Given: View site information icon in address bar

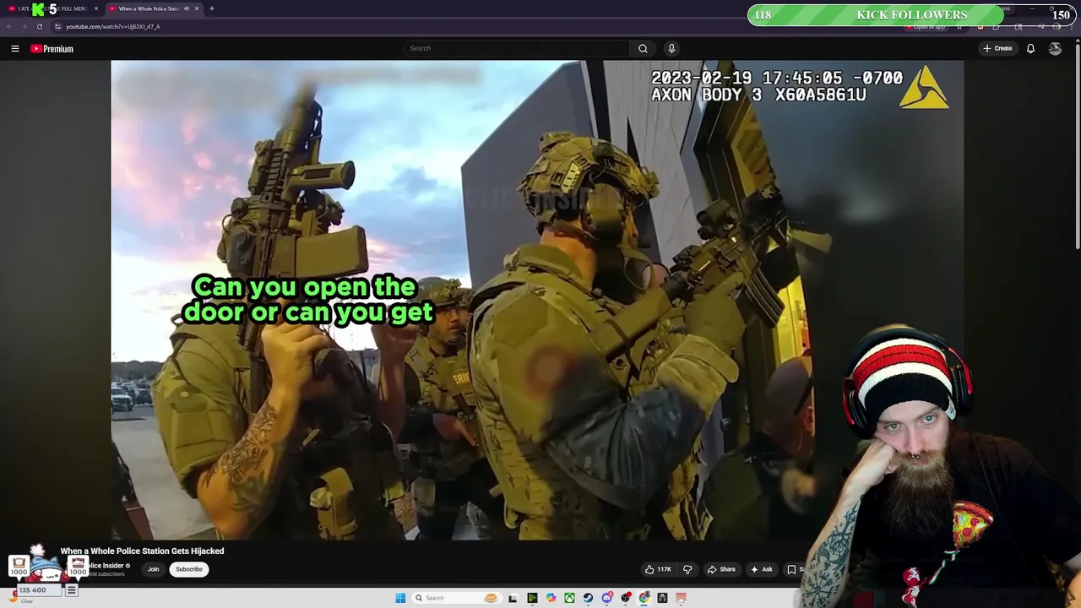Looking at the screenshot, I should click(x=58, y=26).
